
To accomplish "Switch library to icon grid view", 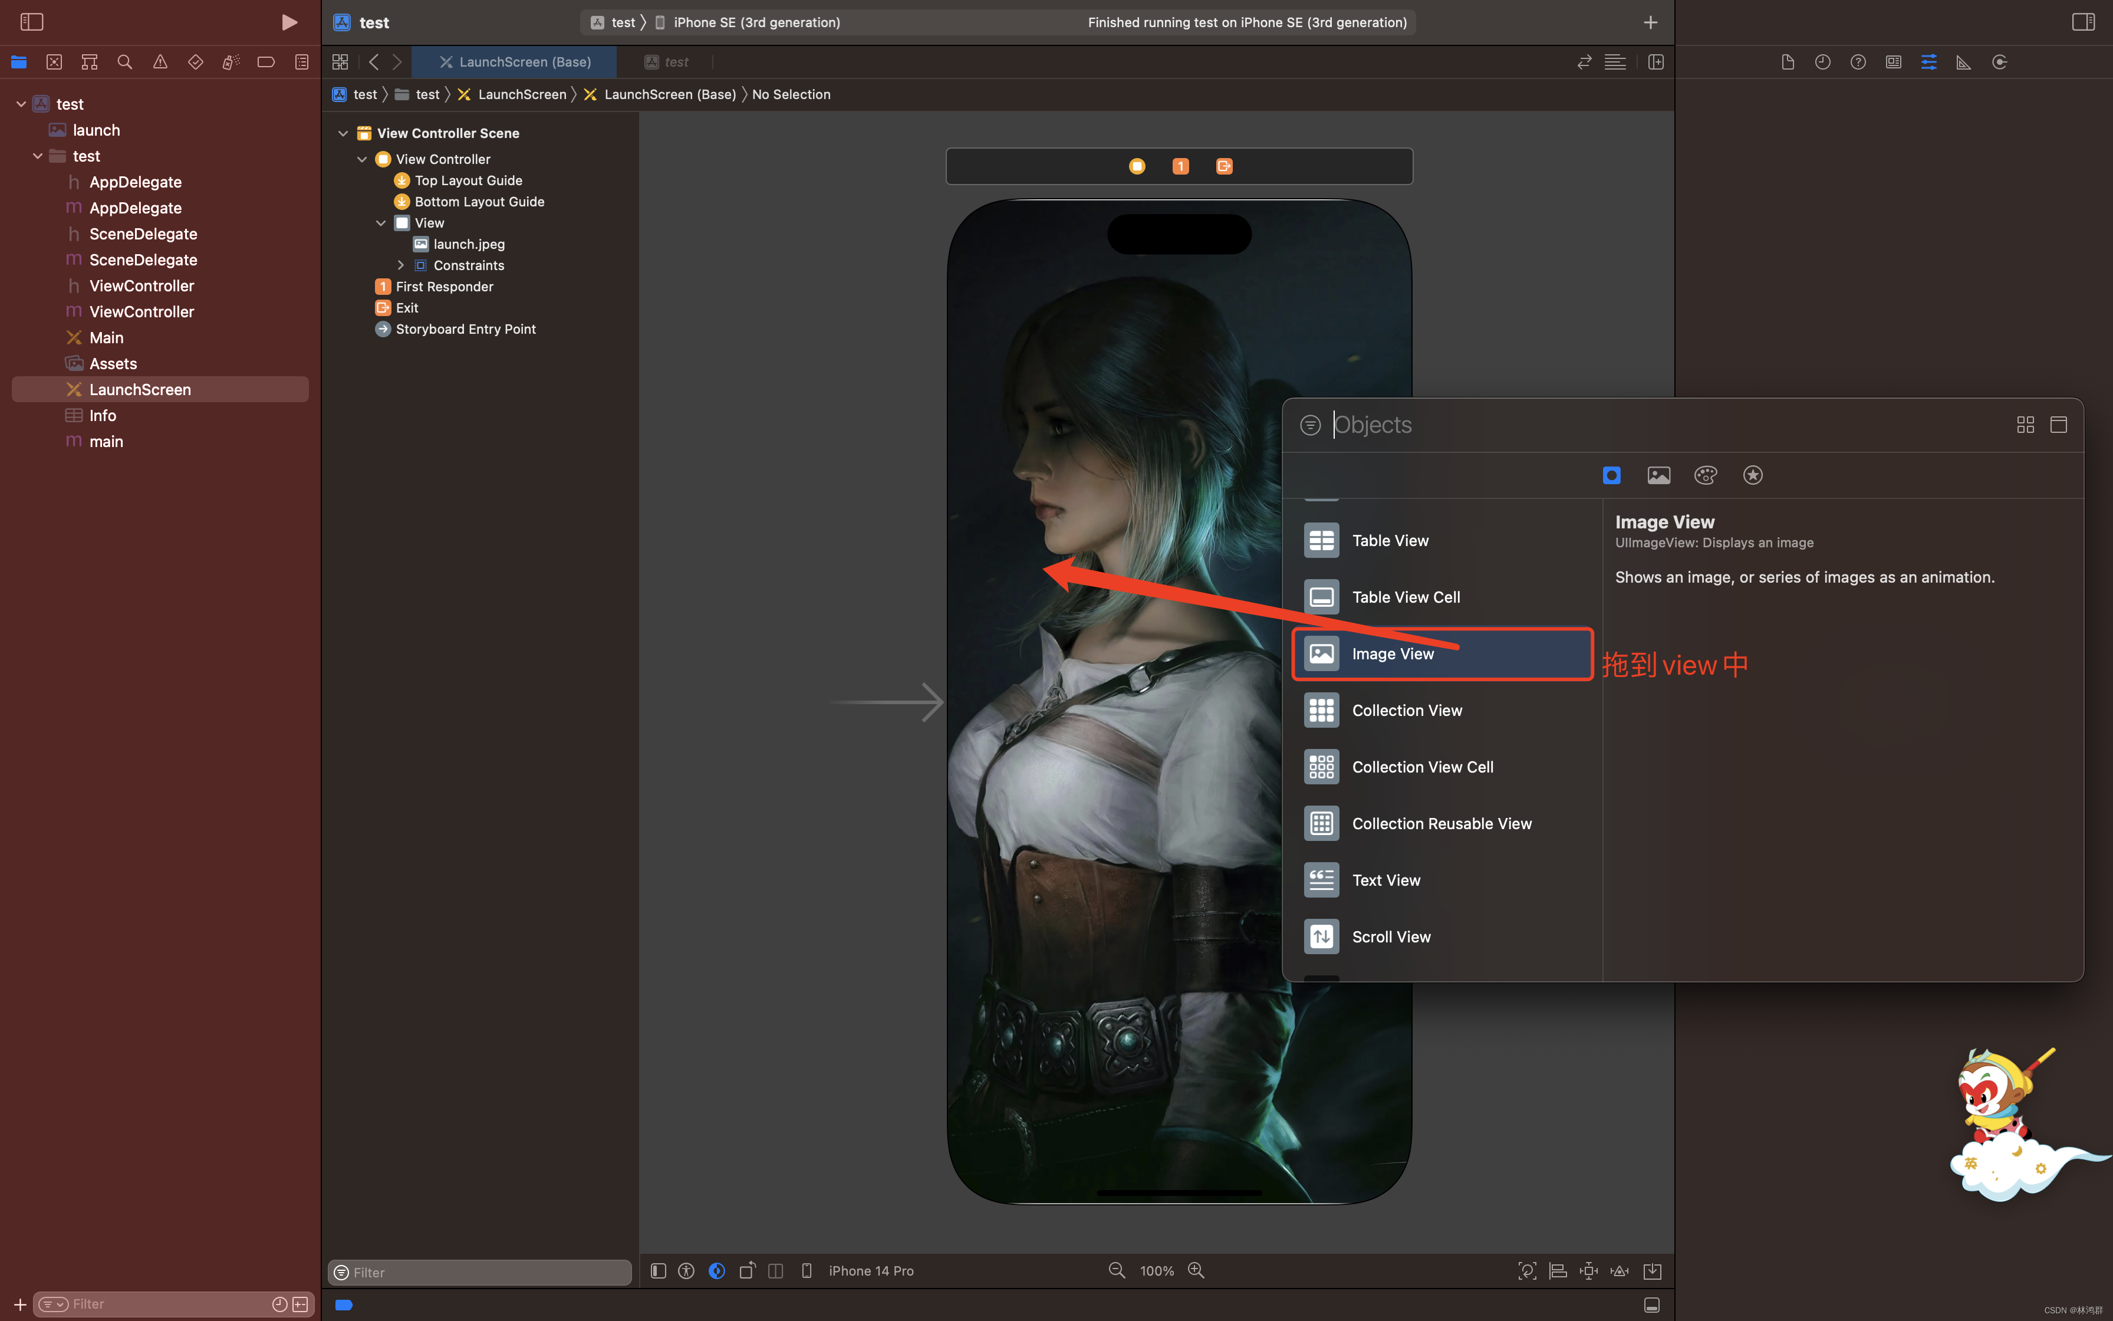I will point(2025,425).
